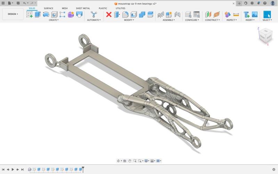Select the Extrude tool
Screen dimensions: 278x174
tap(38, 15)
